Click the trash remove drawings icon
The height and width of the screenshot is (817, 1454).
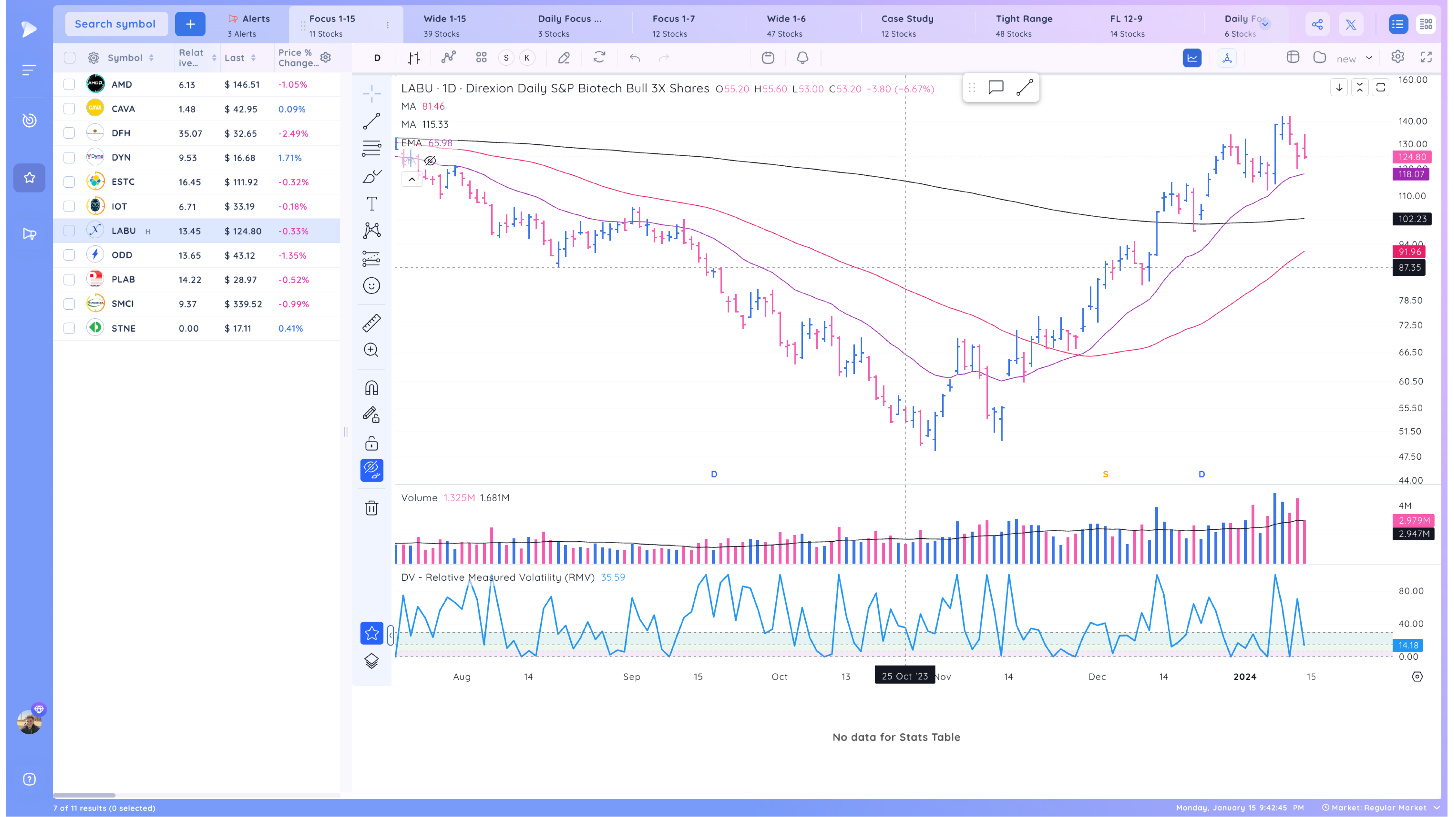click(371, 508)
